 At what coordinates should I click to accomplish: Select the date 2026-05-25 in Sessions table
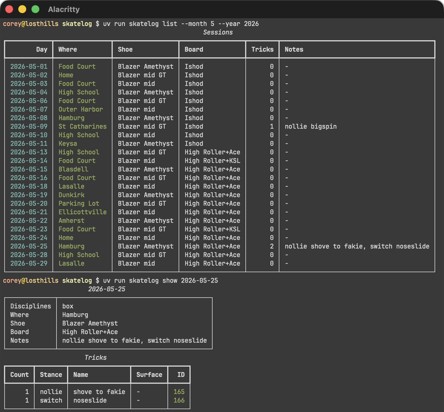point(29,246)
